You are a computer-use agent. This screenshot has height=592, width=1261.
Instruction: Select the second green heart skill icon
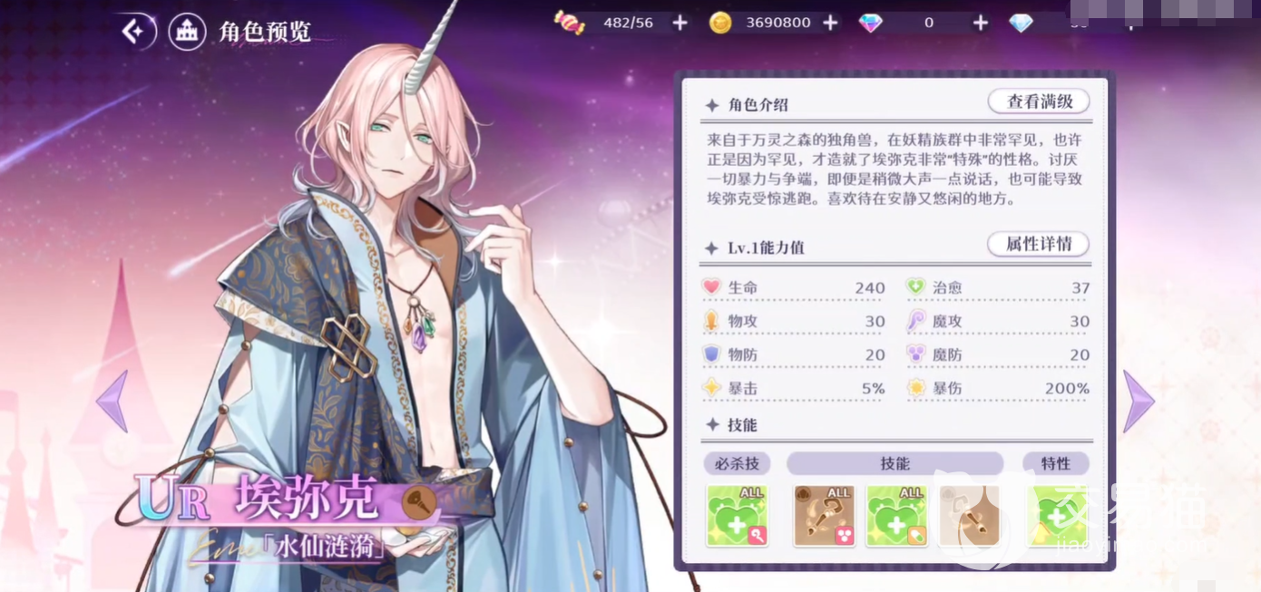[895, 516]
